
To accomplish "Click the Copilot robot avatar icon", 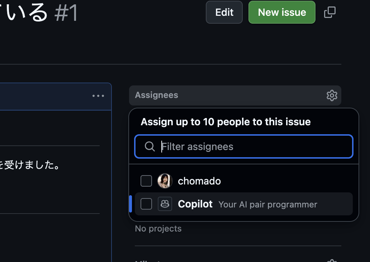I will click(x=165, y=204).
